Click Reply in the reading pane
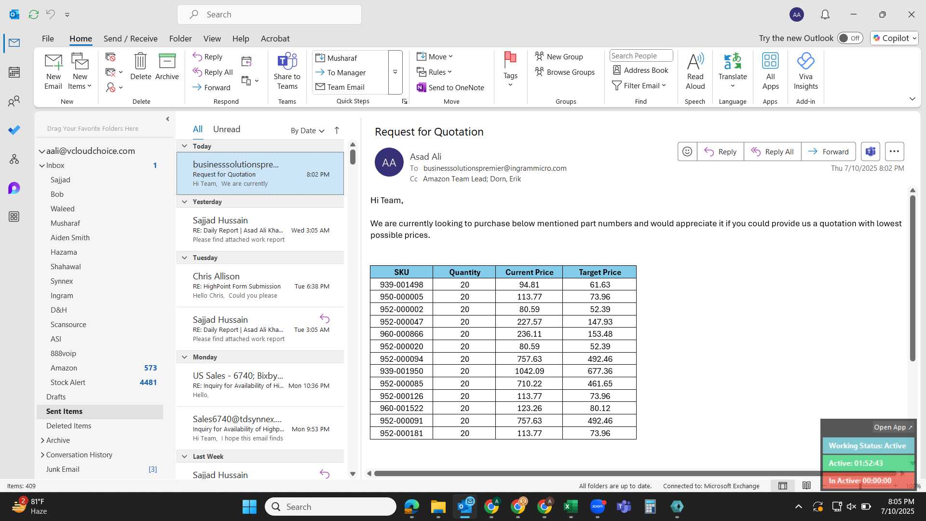The width and height of the screenshot is (926, 521). pyautogui.click(x=720, y=151)
